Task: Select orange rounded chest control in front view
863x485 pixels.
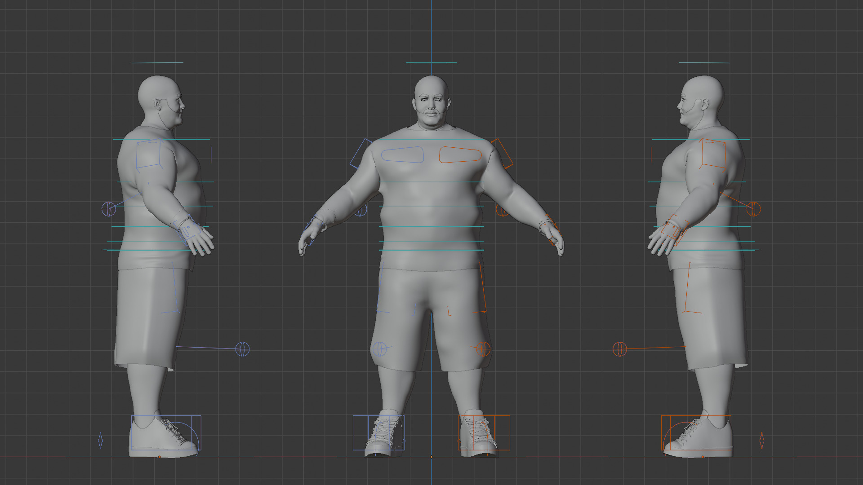Action: (x=460, y=154)
